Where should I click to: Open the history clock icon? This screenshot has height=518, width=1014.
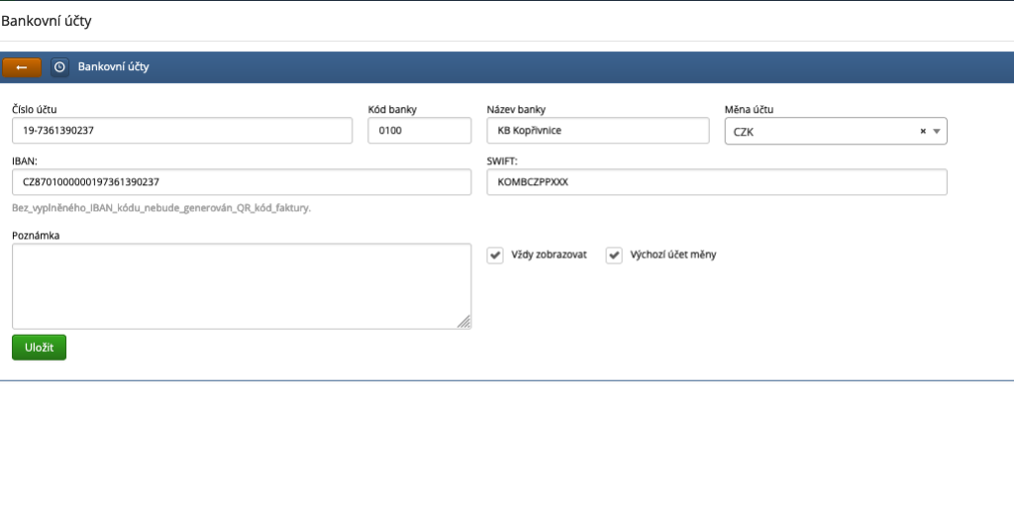(x=59, y=67)
